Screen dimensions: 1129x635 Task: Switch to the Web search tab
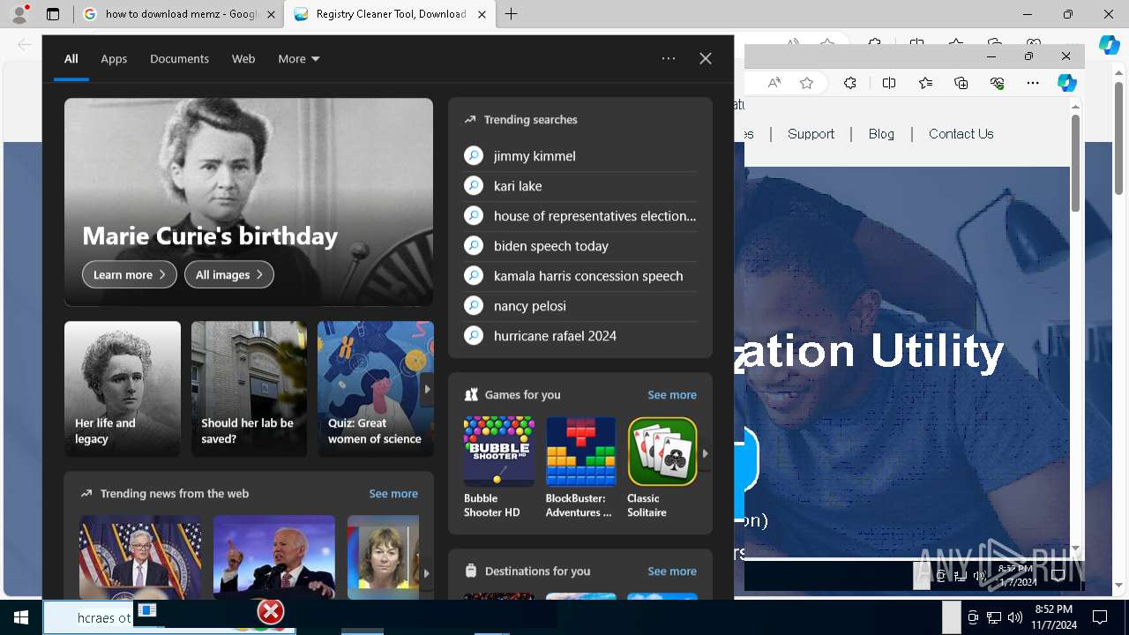tap(243, 59)
